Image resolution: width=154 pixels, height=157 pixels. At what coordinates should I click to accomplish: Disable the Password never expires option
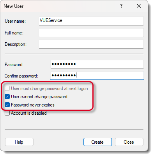coord(7,105)
